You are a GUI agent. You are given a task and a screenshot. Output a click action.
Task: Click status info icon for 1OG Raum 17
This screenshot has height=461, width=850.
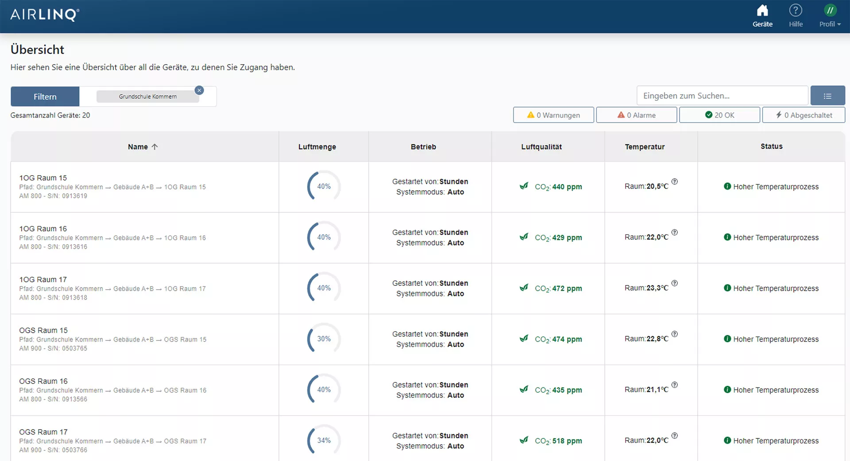coord(727,288)
